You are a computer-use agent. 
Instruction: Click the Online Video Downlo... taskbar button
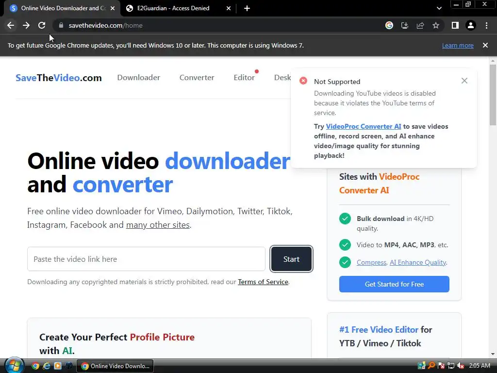115,366
